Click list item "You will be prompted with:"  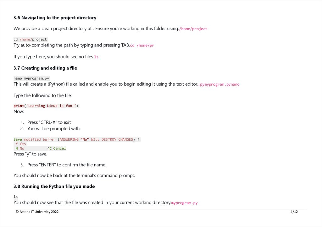click(x=54, y=129)
